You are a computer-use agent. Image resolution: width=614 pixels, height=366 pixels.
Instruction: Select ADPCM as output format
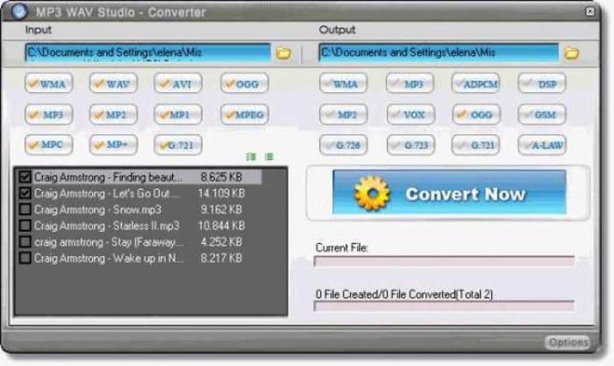[x=476, y=84]
